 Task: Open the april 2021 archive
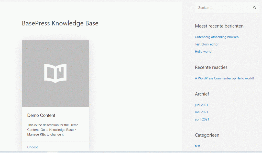pyautogui.click(x=202, y=119)
